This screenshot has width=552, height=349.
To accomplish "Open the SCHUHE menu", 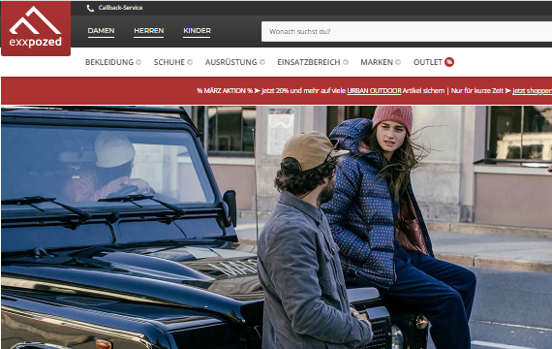I will pos(169,62).
